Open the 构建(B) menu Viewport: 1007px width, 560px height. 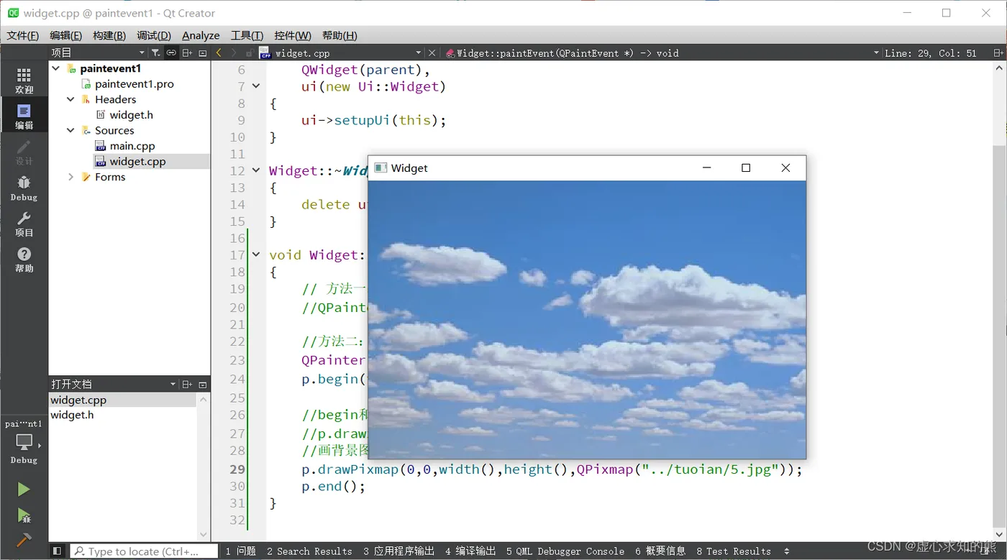click(x=109, y=35)
